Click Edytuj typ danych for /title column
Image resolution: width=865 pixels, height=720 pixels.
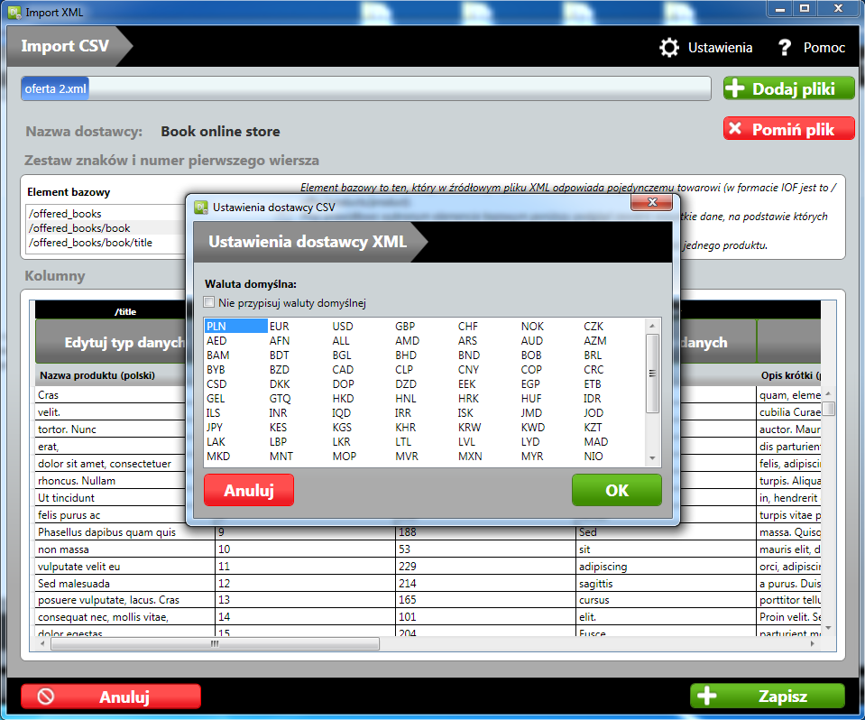point(111,342)
